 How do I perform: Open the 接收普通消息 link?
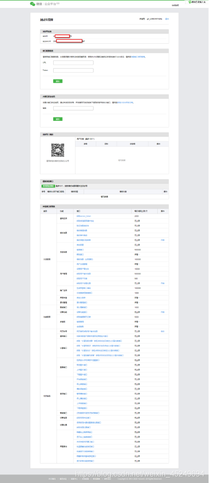(x=82, y=230)
